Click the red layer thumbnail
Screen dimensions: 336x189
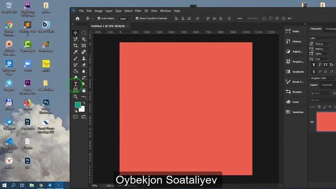click(x=326, y=122)
